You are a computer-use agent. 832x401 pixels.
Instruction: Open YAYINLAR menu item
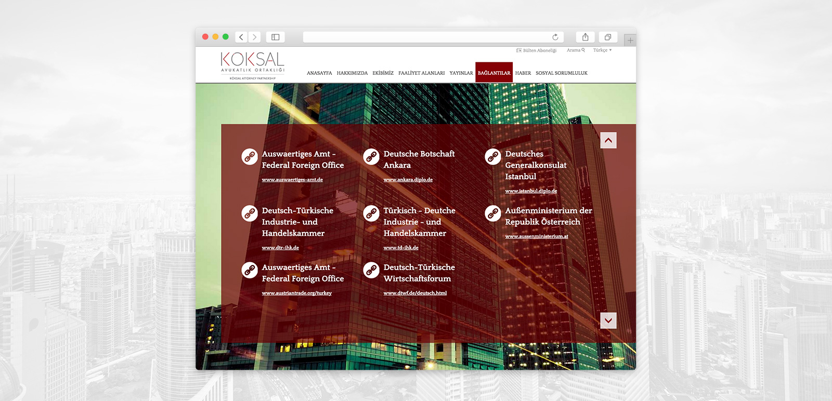coord(461,73)
